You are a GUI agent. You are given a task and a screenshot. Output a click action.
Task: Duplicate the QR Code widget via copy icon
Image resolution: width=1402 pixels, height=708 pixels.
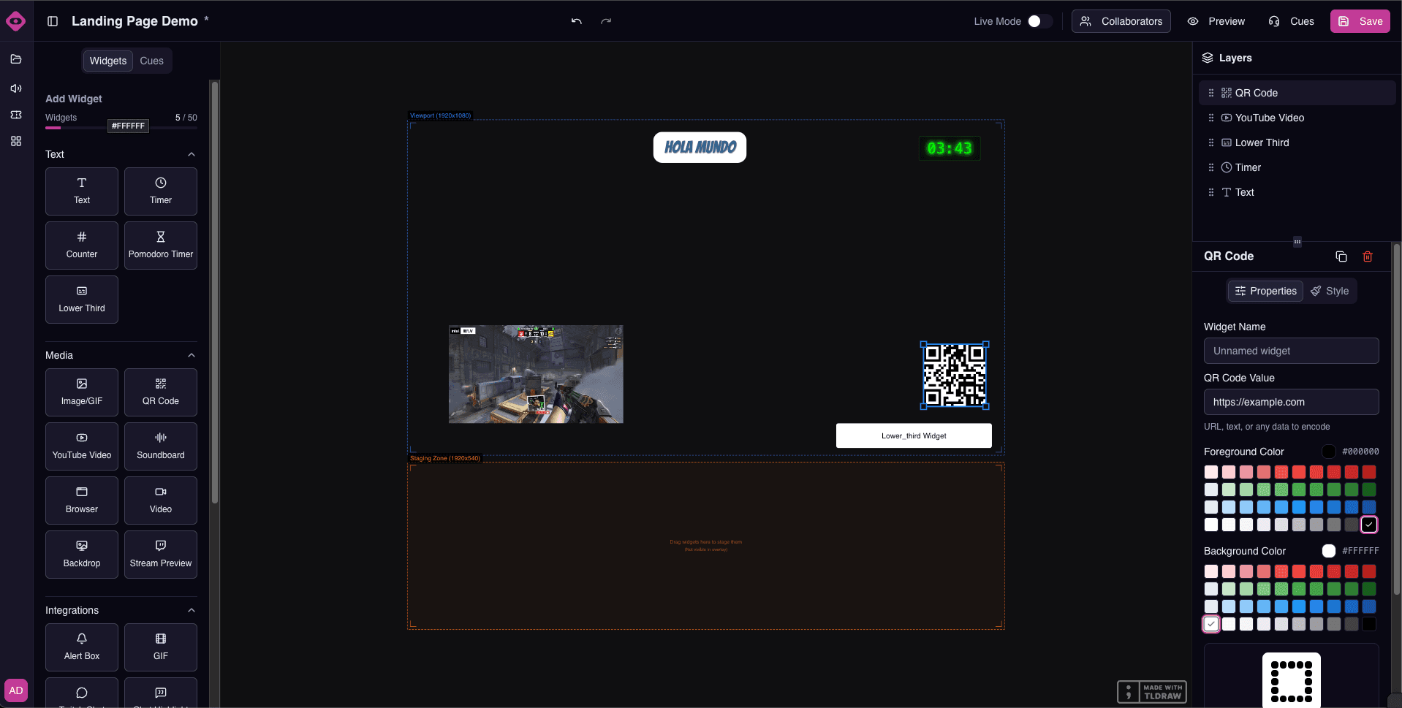[x=1341, y=256]
